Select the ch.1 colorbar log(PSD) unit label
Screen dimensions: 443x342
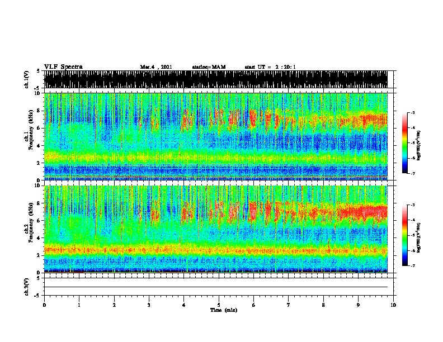tap(419, 146)
